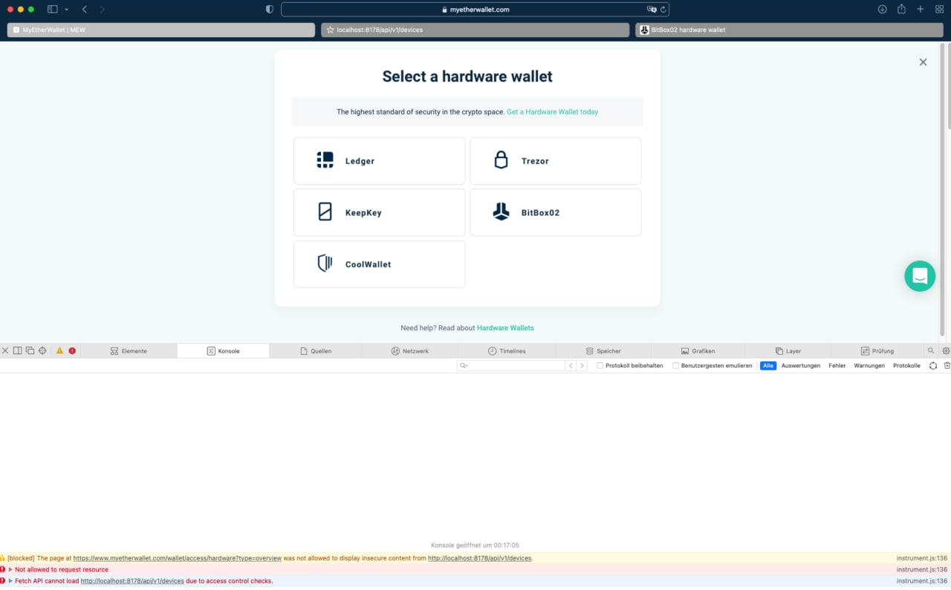Open the chat support bubble
Image resolution: width=951 pixels, height=590 pixels.
[x=920, y=275]
